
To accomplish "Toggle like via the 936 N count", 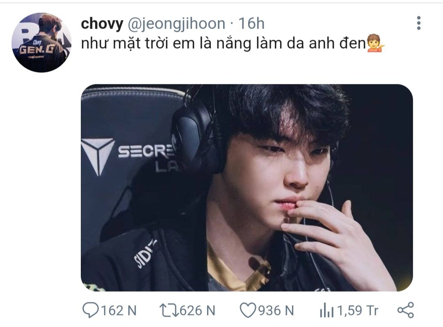I will [276, 311].
